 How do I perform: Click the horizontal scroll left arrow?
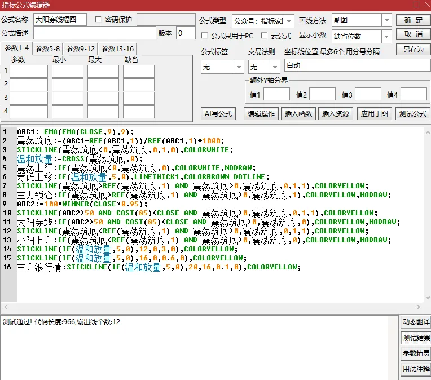6,307
